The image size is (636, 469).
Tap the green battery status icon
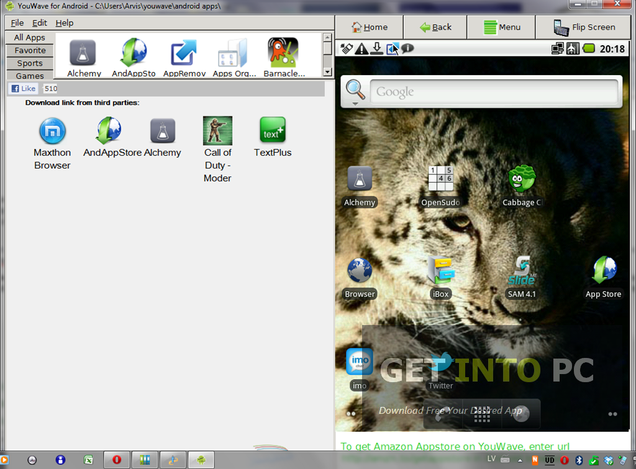(589, 48)
